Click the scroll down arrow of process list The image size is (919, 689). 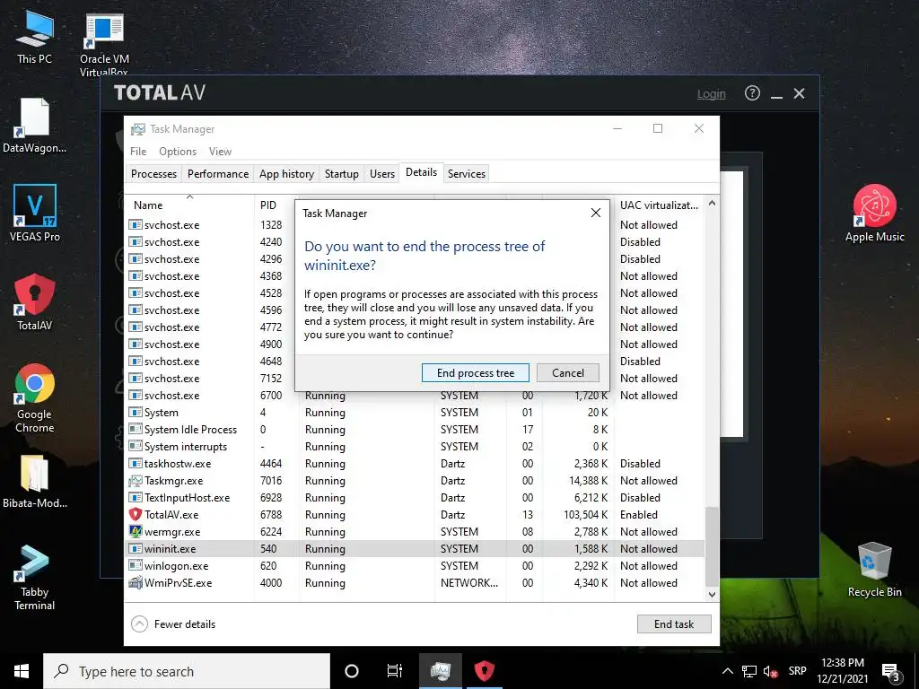[x=712, y=594]
